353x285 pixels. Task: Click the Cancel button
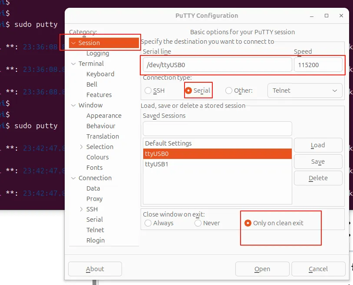318,269
